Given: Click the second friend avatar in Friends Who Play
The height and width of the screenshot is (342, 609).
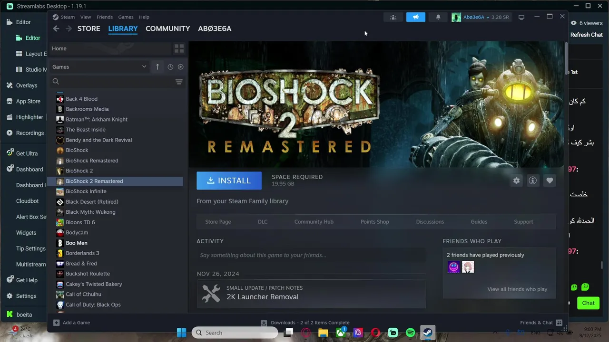Looking at the screenshot, I should (468, 267).
